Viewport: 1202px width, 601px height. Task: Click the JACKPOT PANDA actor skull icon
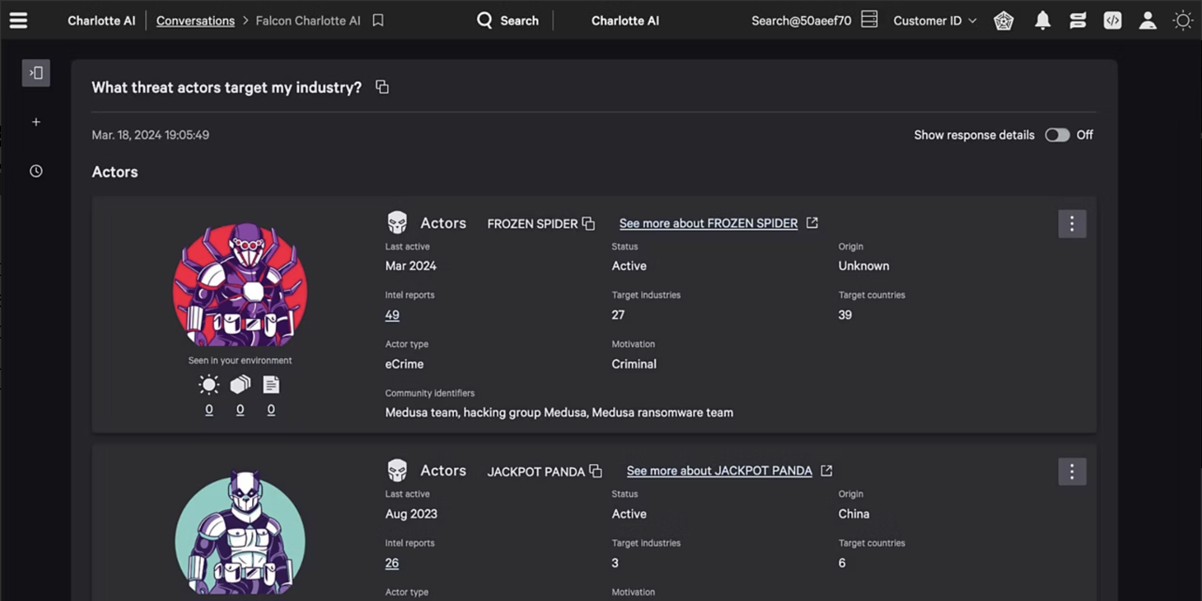(x=397, y=470)
